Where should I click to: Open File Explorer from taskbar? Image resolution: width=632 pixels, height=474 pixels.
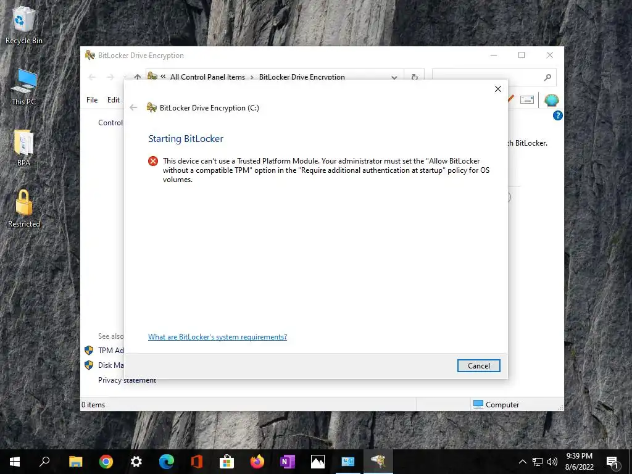point(75,462)
